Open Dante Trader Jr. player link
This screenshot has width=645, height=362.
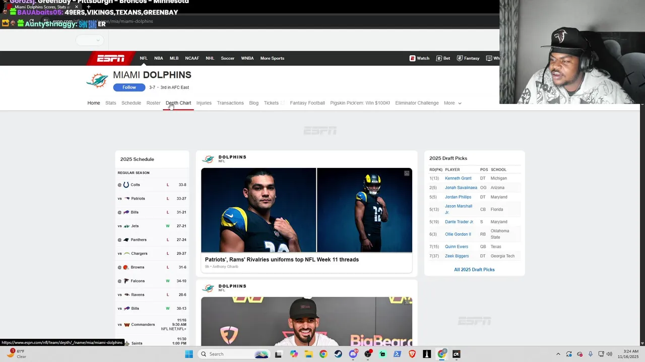460,222
